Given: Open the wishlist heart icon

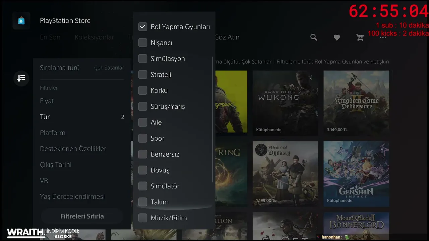Looking at the screenshot, I should click(x=337, y=38).
